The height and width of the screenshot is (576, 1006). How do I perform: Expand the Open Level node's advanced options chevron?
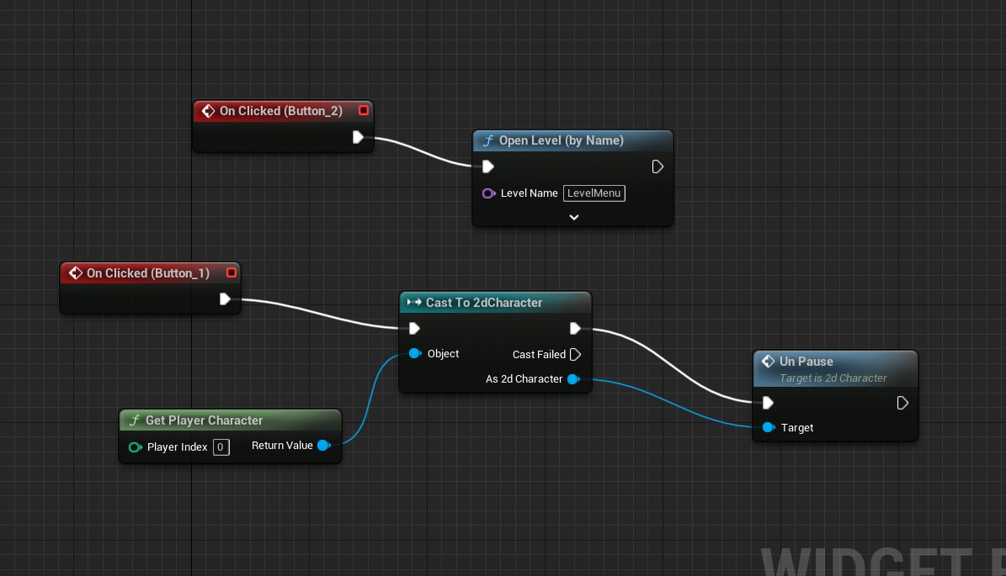[573, 217]
